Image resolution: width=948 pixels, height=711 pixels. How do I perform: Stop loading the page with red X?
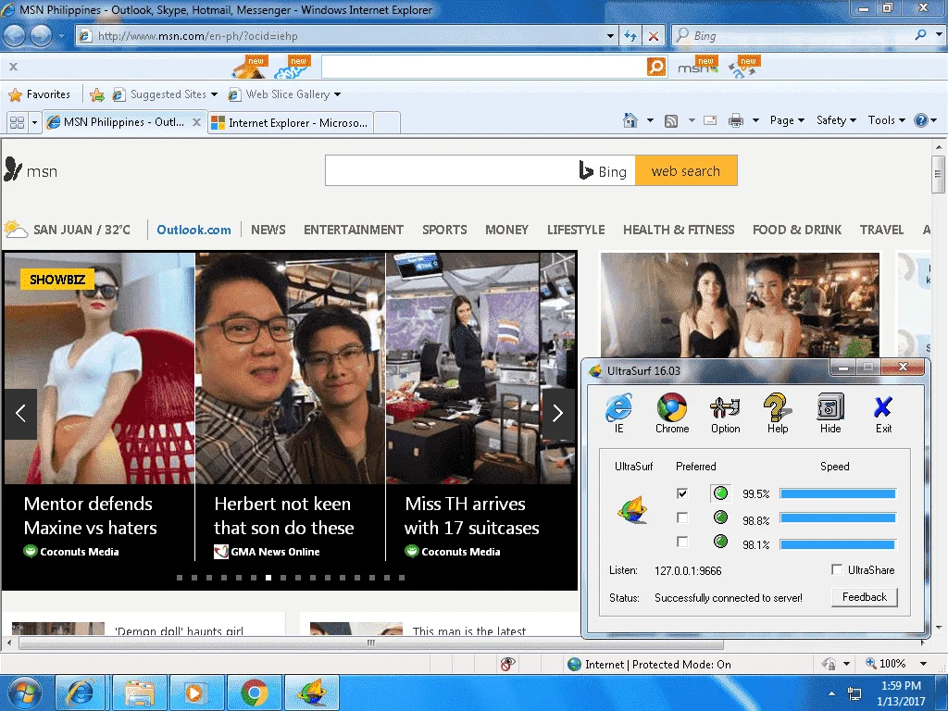click(x=654, y=36)
